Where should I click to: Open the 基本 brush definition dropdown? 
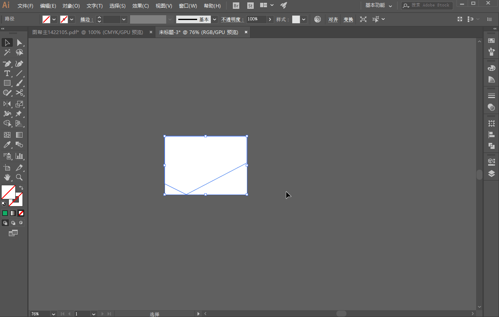[x=215, y=19]
